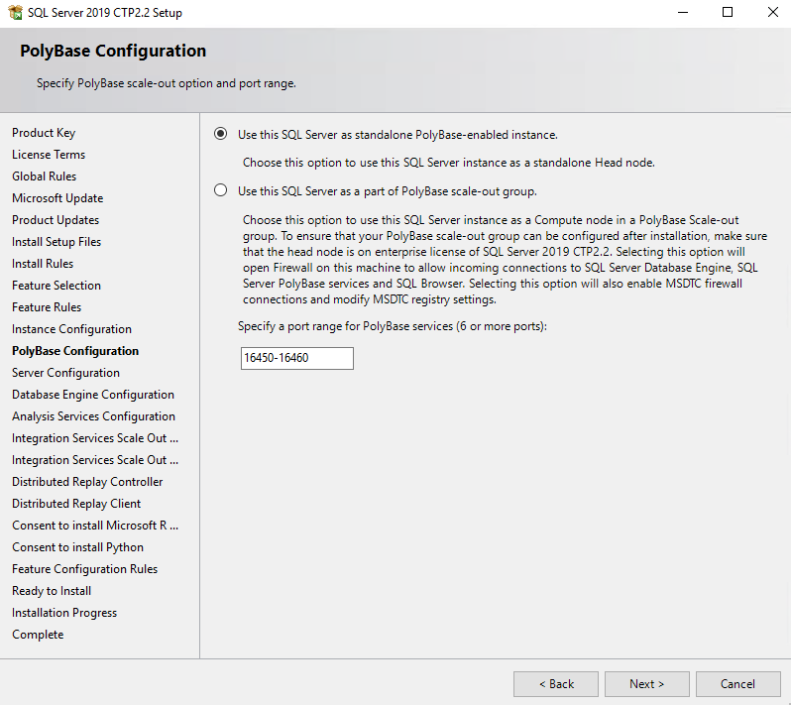This screenshot has height=705, width=791.
Task: Select Microsoft Update step in sidebar
Action: [x=57, y=198]
